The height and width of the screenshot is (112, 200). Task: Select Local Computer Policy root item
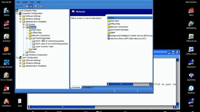click(28, 11)
